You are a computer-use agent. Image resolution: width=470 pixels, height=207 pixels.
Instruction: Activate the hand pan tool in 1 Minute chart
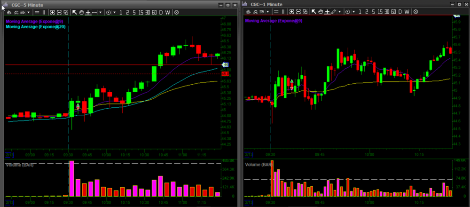[x=320, y=12]
